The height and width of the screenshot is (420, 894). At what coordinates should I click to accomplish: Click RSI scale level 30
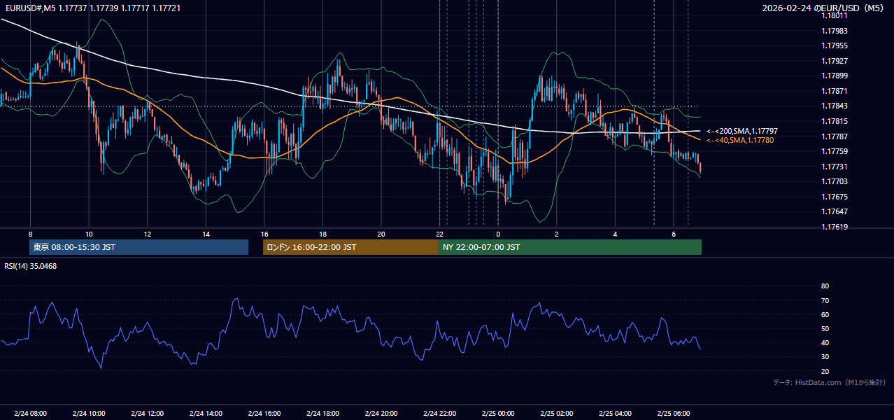tap(825, 357)
